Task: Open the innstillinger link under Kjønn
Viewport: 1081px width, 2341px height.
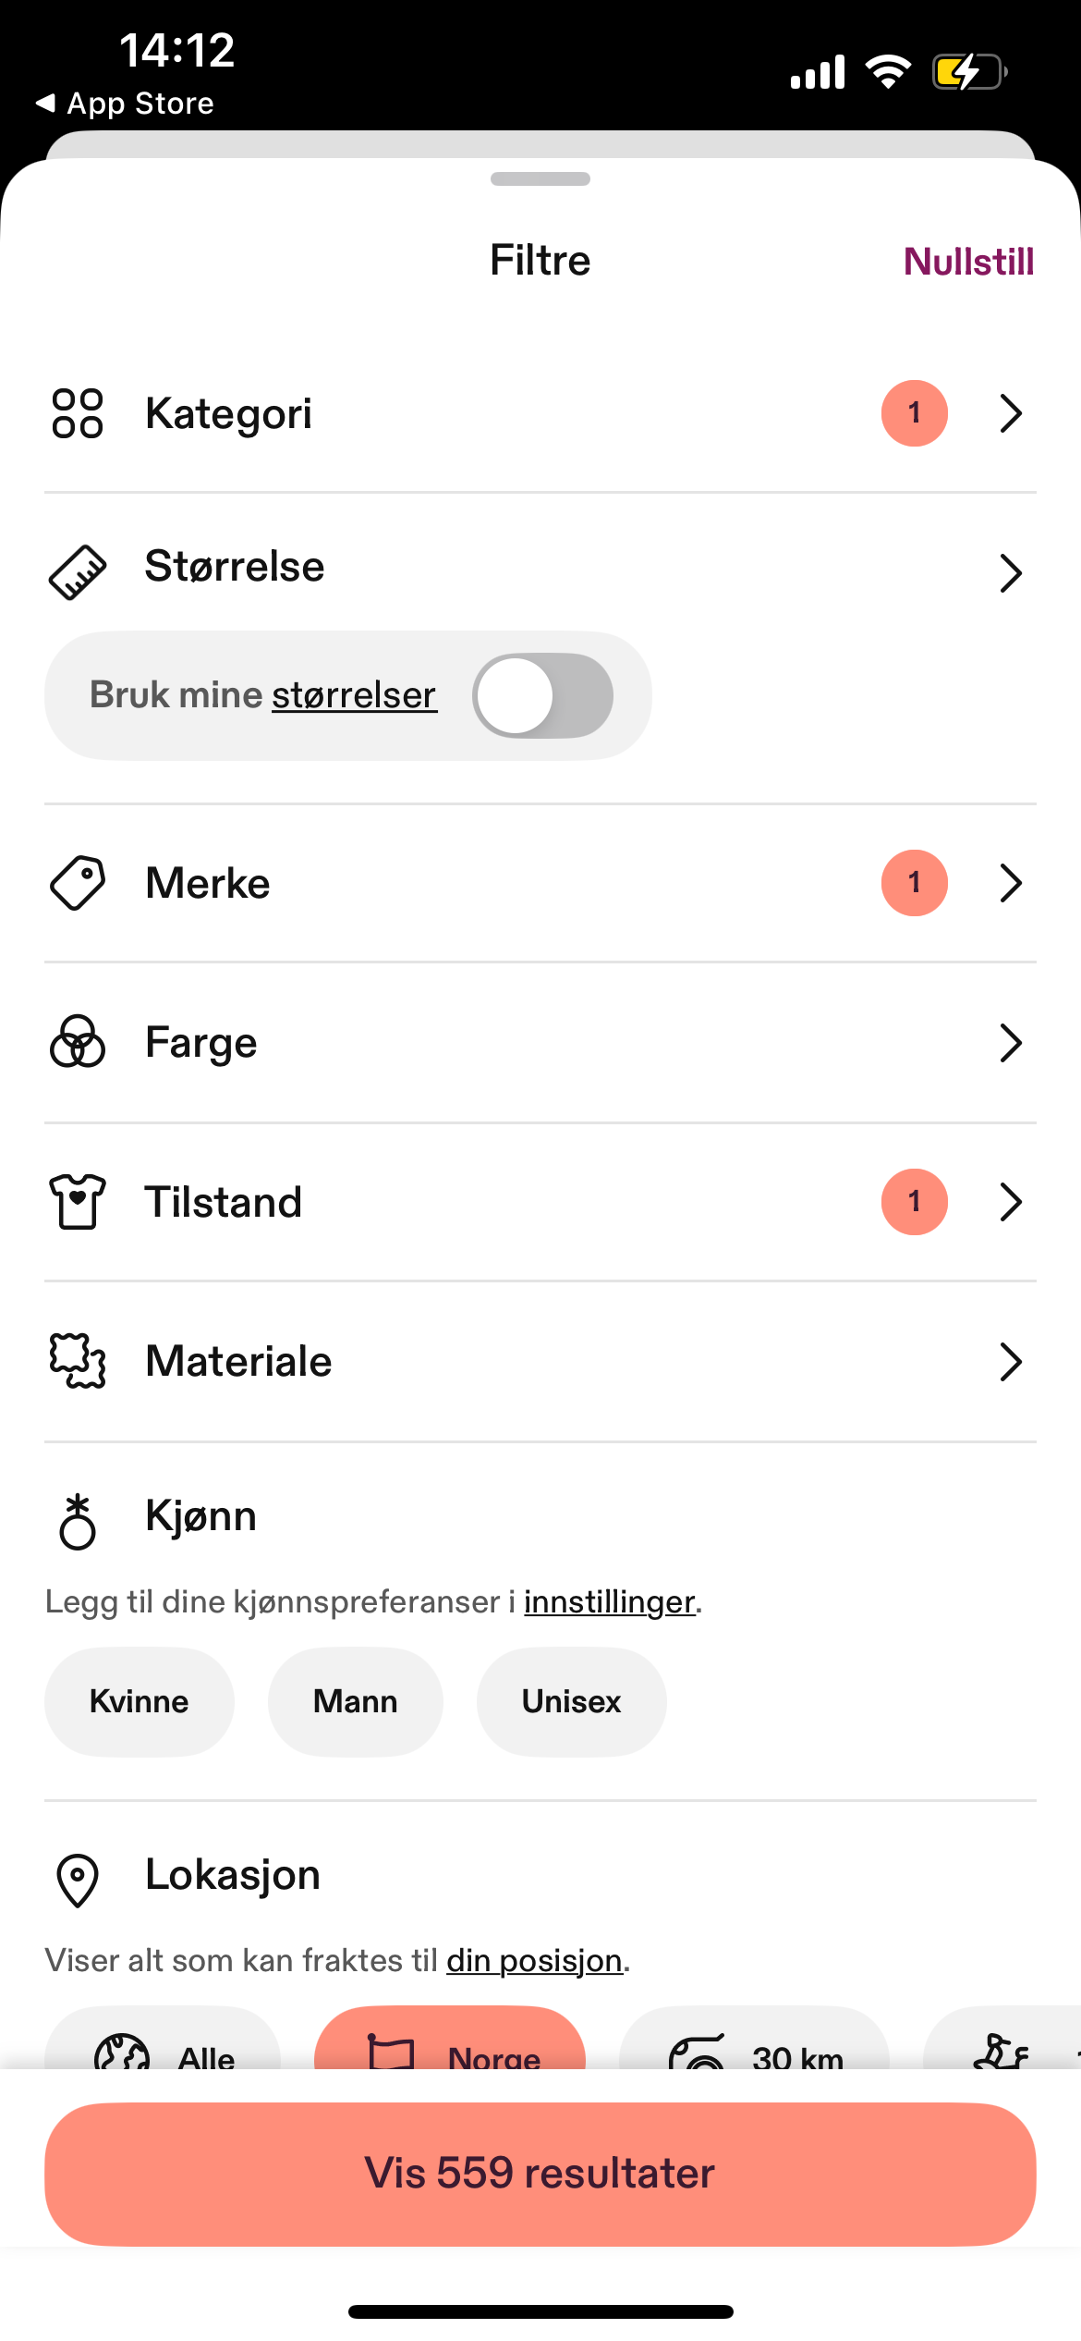Action: [609, 1602]
